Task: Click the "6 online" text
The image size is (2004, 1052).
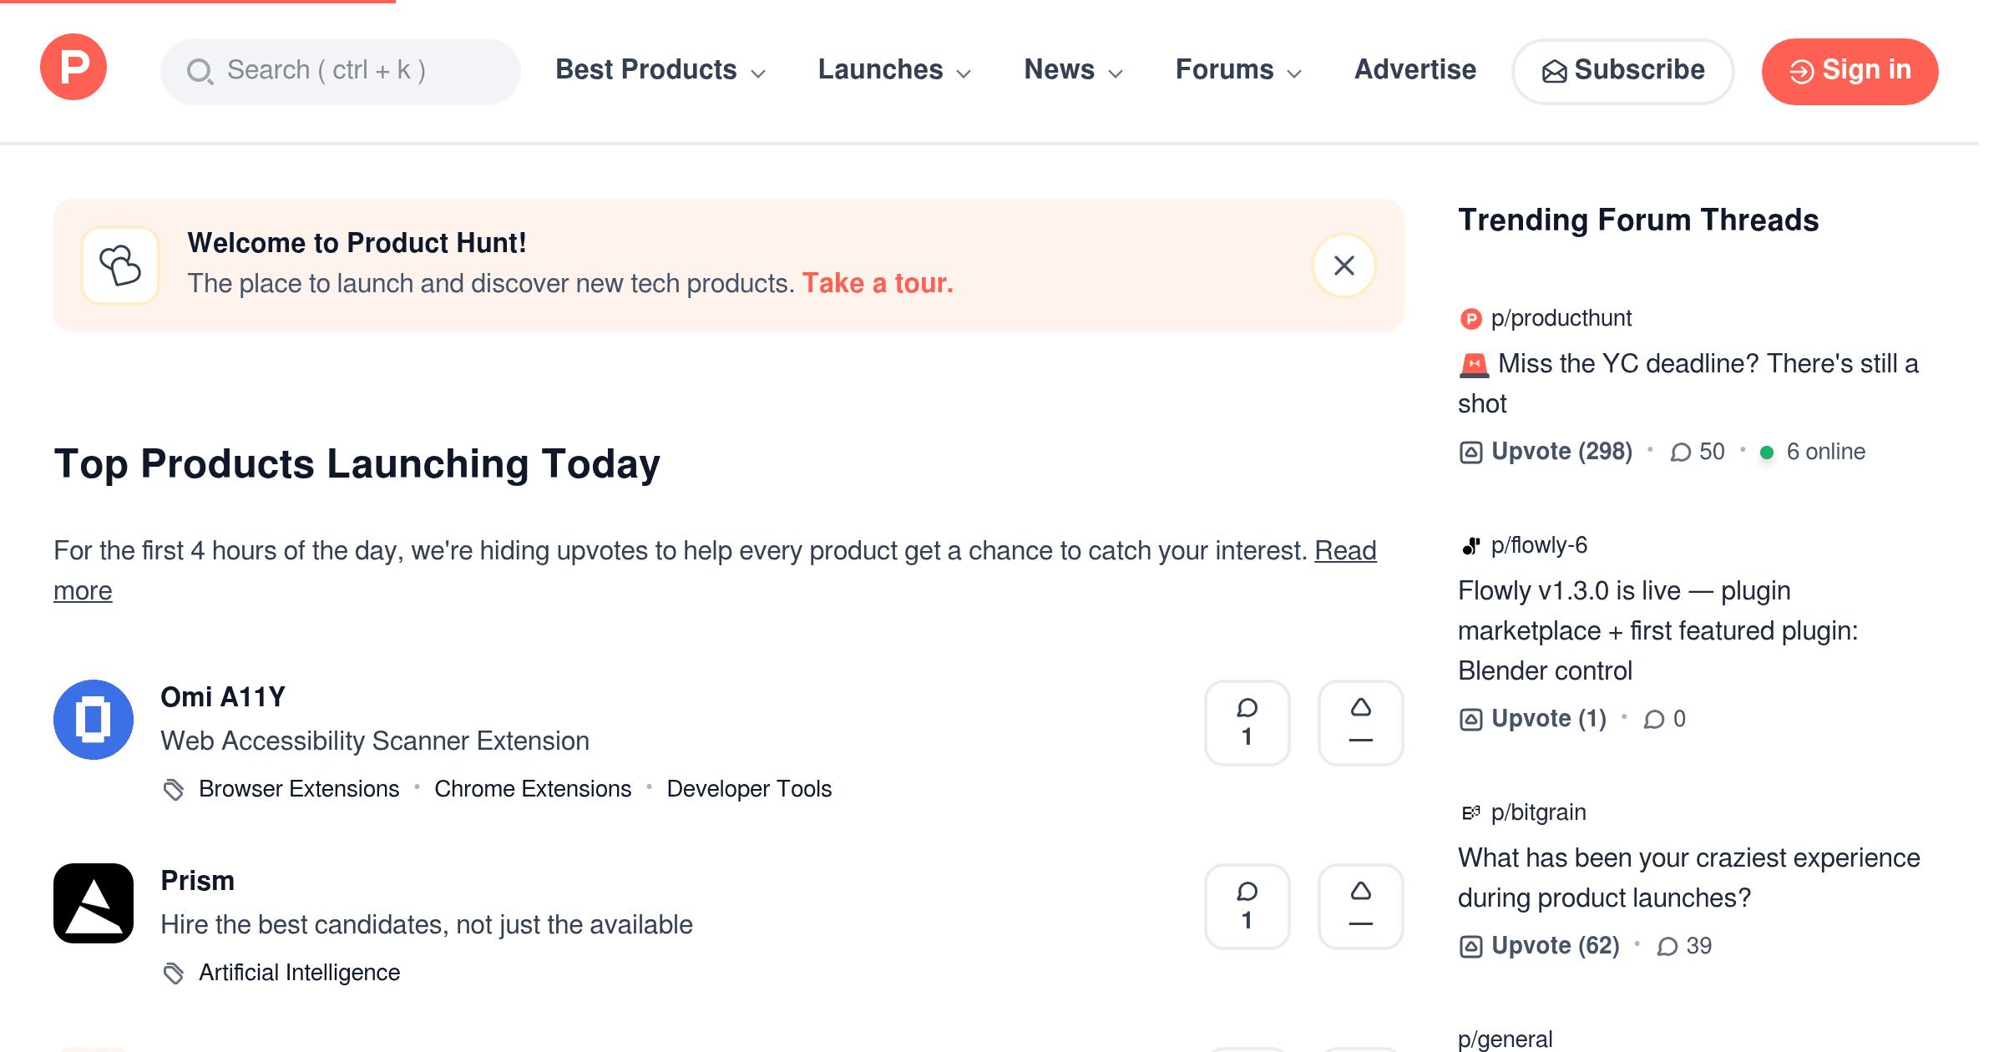Action: click(1825, 452)
